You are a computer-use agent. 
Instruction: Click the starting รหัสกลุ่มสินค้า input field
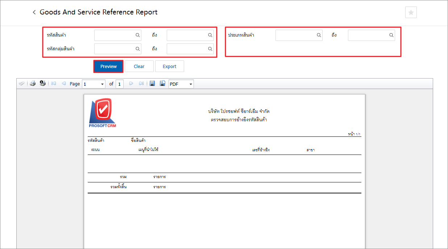coord(114,48)
